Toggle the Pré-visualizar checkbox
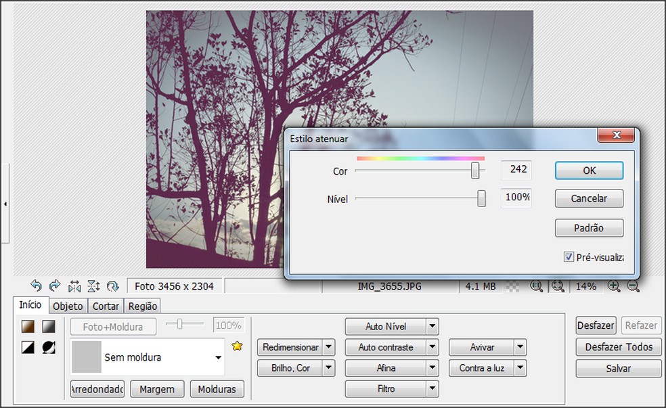Viewport: 666px width, 408px height. (x=569, y=257)
